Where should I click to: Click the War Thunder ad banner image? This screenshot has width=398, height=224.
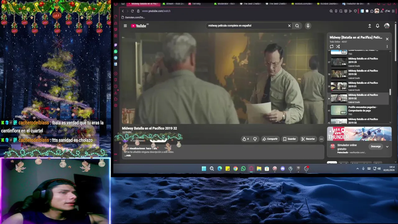(x=359, y=134)
